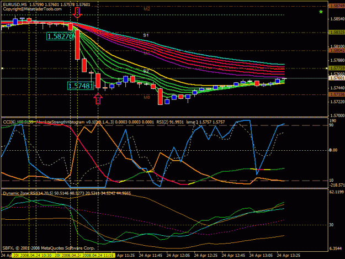This screenshot has width=345, height=259.
Task: Click the 24 Apr 13:05 time axis label
Action: pos(261,256)
